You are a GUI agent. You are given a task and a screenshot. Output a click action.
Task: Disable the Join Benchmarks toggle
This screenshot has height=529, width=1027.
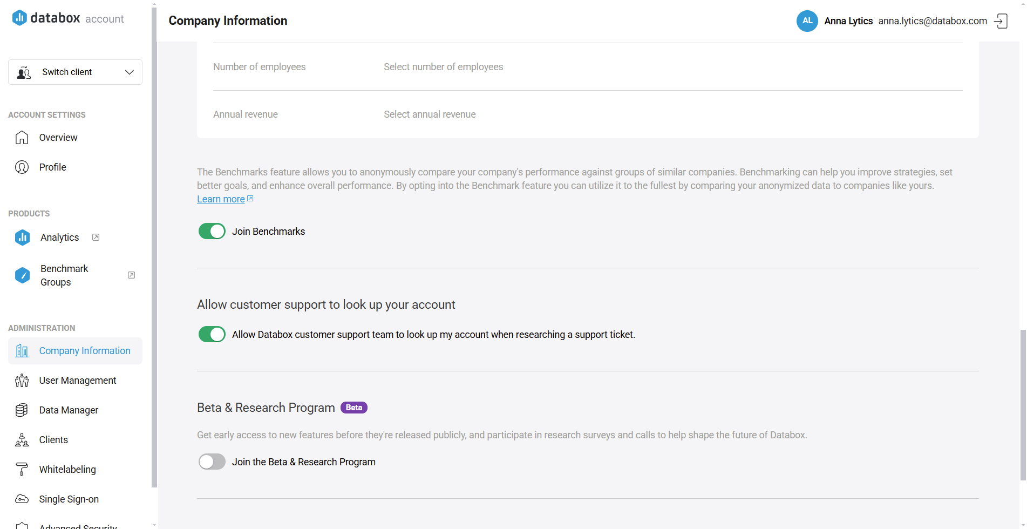coord(212,232)
